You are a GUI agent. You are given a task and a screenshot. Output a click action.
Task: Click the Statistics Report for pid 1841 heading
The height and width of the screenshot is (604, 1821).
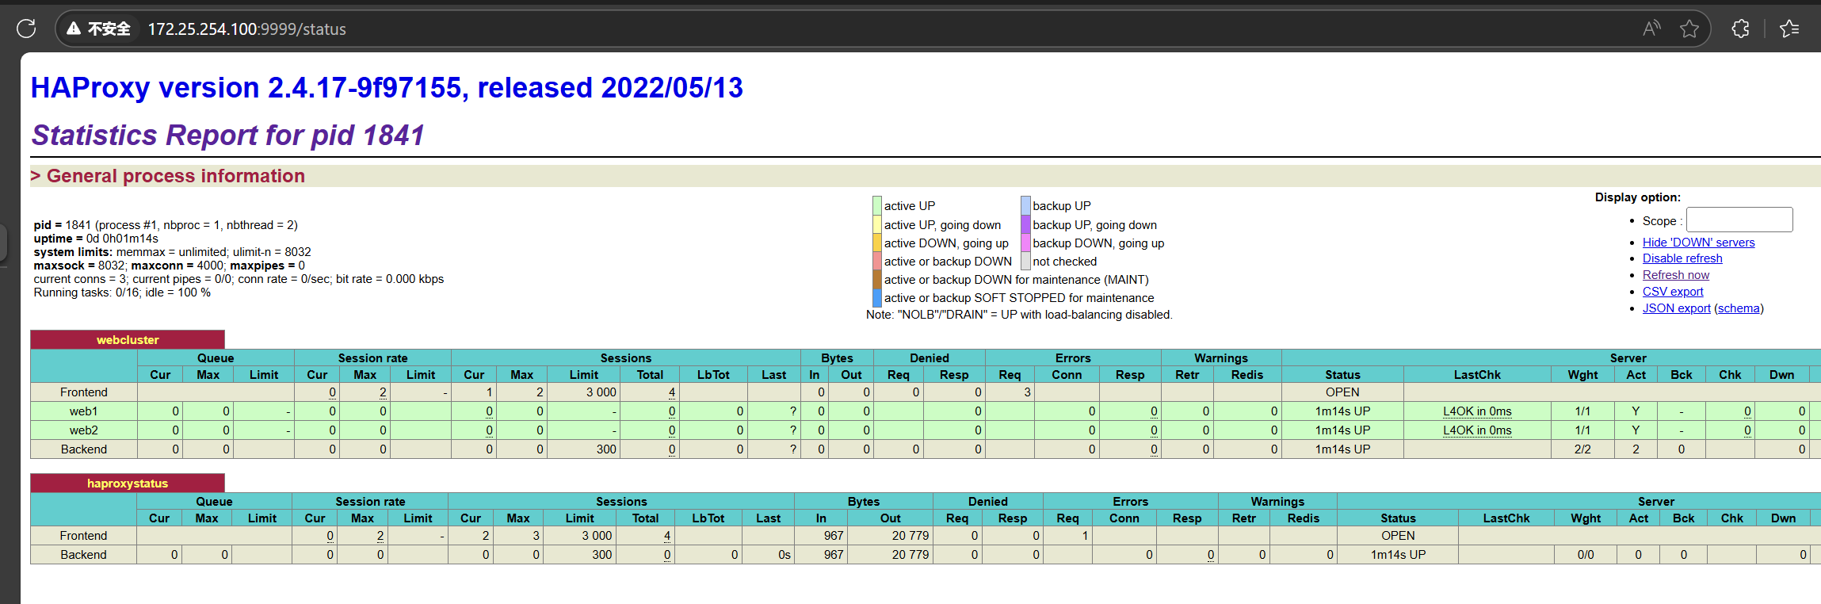click(x=228, y=136)
